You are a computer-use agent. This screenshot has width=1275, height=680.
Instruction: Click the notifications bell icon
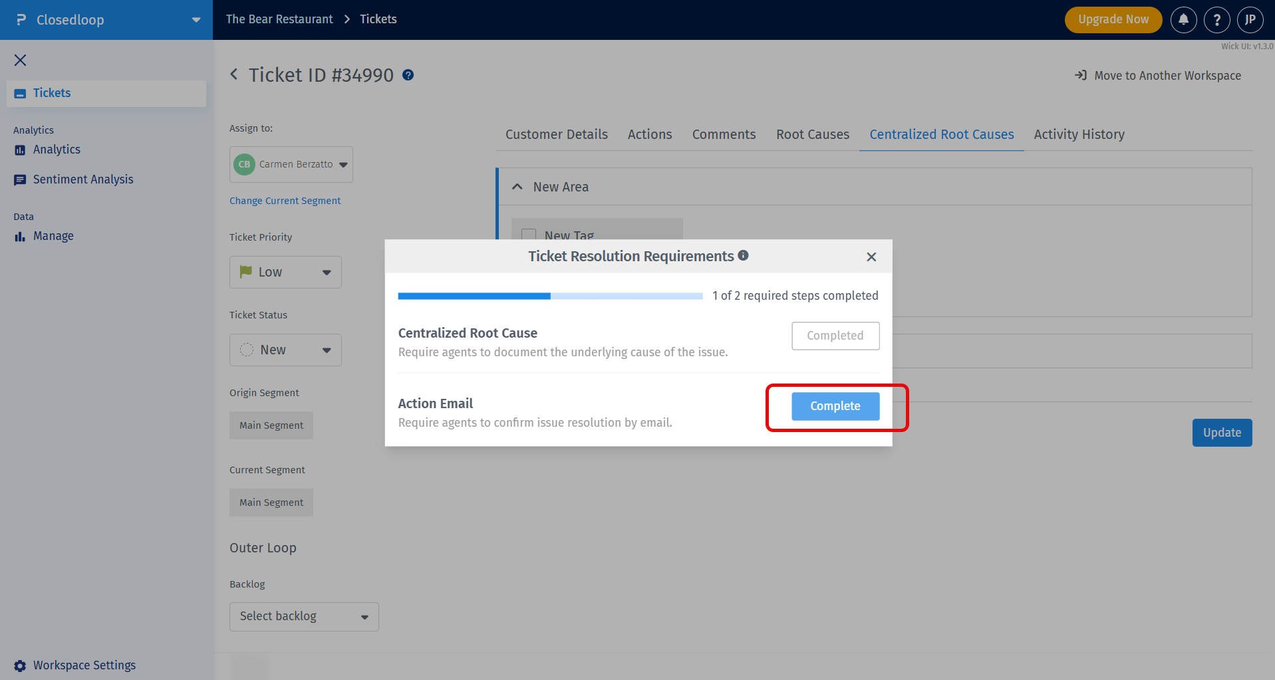(1183, 20)
